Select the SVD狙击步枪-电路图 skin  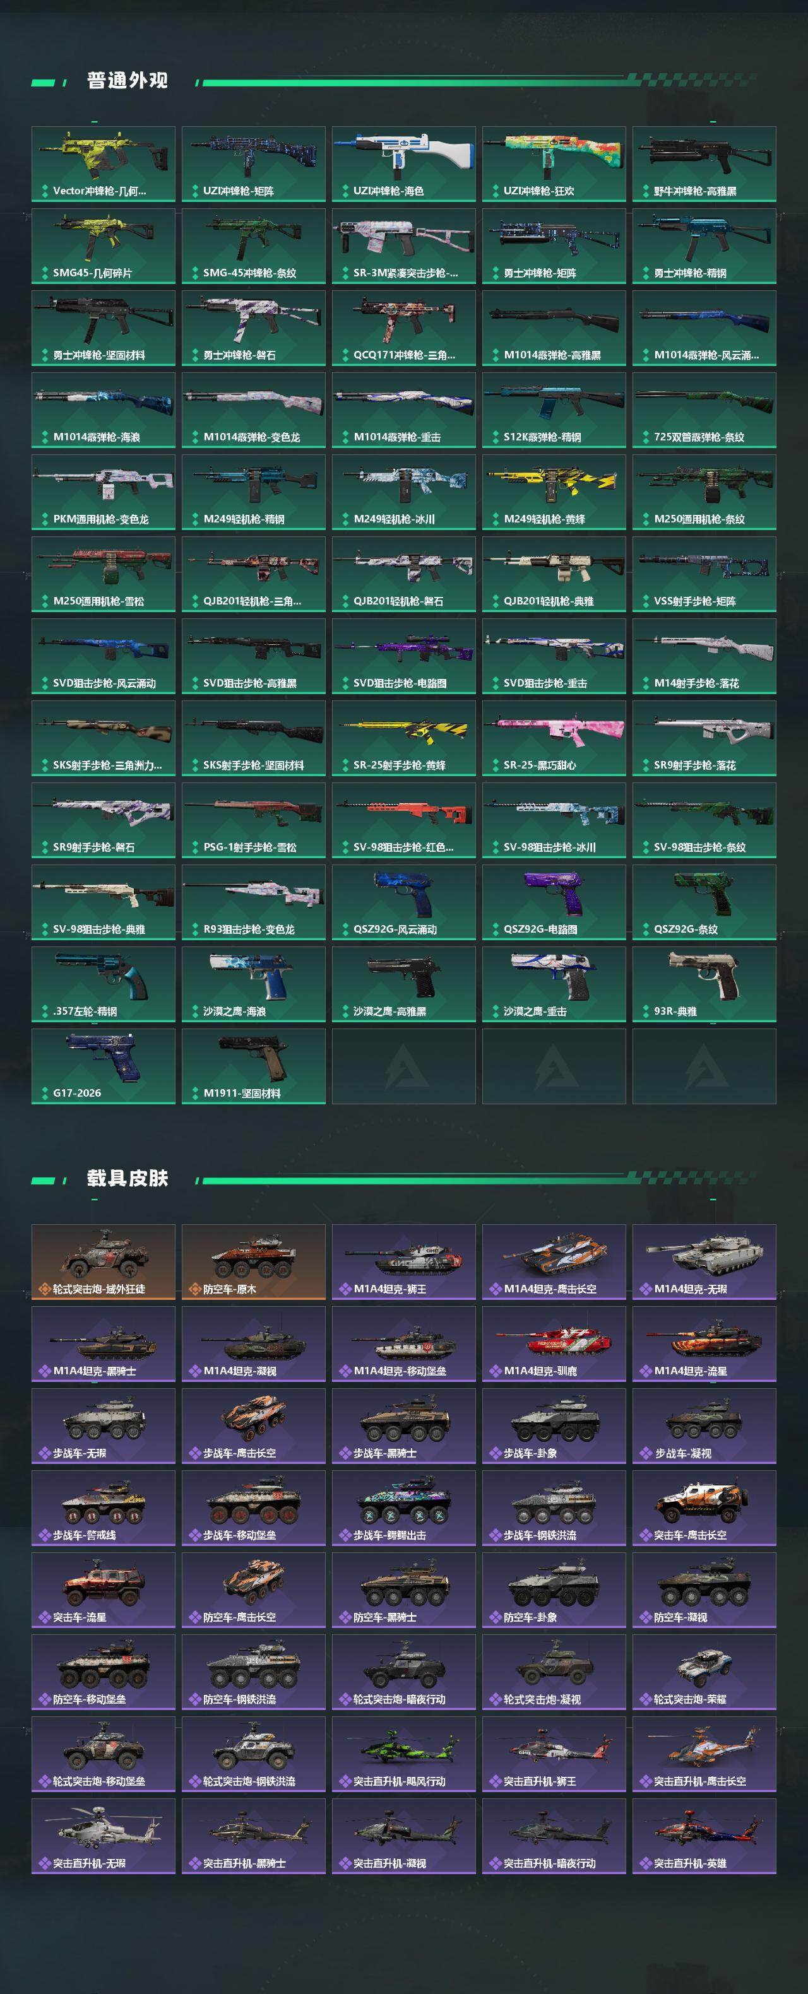[x=403, y=656]
